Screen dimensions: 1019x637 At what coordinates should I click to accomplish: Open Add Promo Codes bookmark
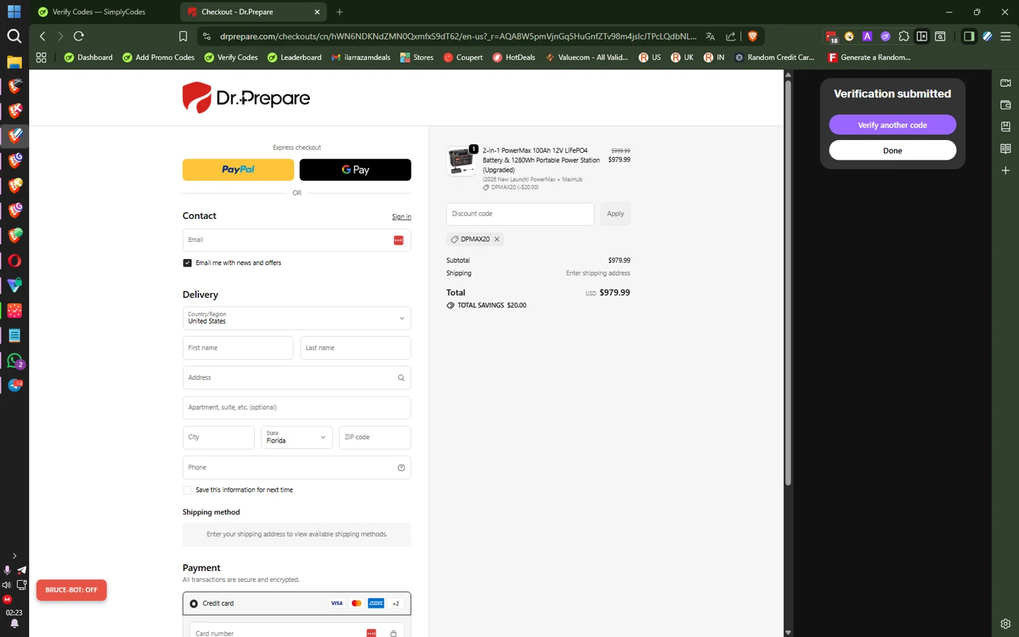[158, 58]
